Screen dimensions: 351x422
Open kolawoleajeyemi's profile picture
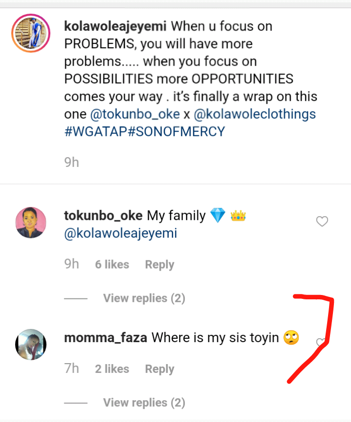click(x=31, y=34)
